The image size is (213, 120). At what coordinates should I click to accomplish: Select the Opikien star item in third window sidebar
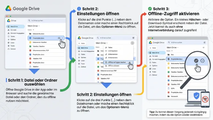[x=153, y=66]
